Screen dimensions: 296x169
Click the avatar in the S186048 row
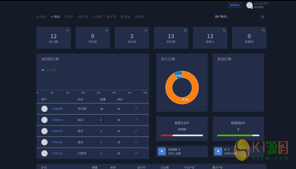(x=44, y=109)
